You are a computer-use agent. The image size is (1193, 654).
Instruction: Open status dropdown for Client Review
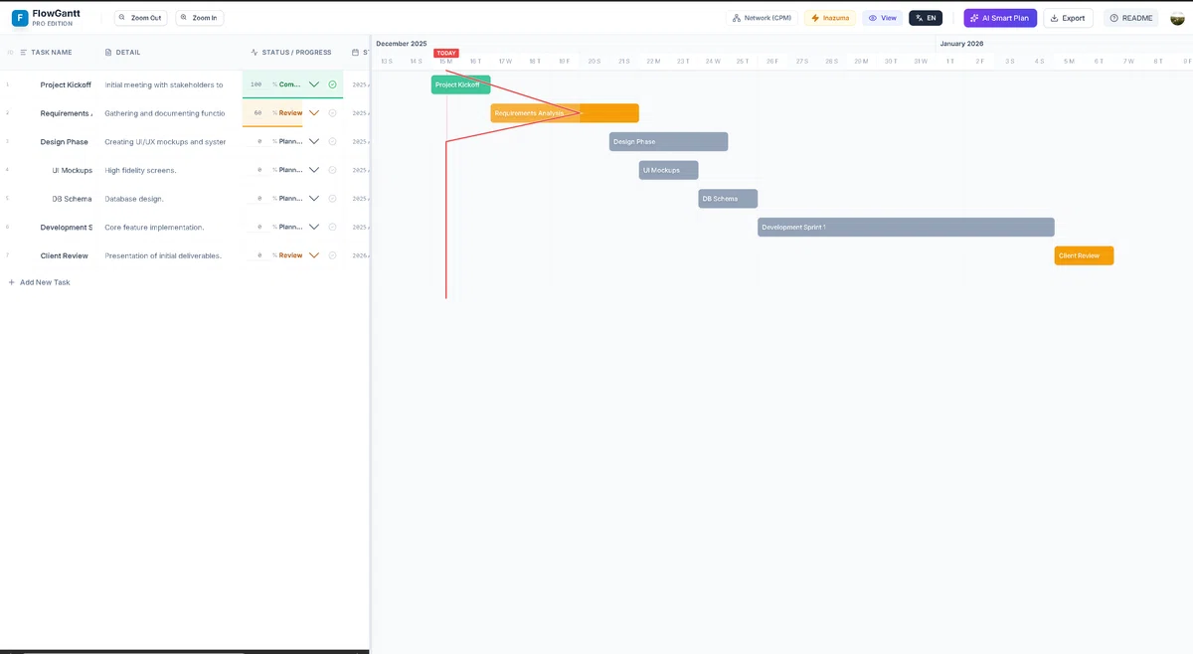(x=314, y=255)
